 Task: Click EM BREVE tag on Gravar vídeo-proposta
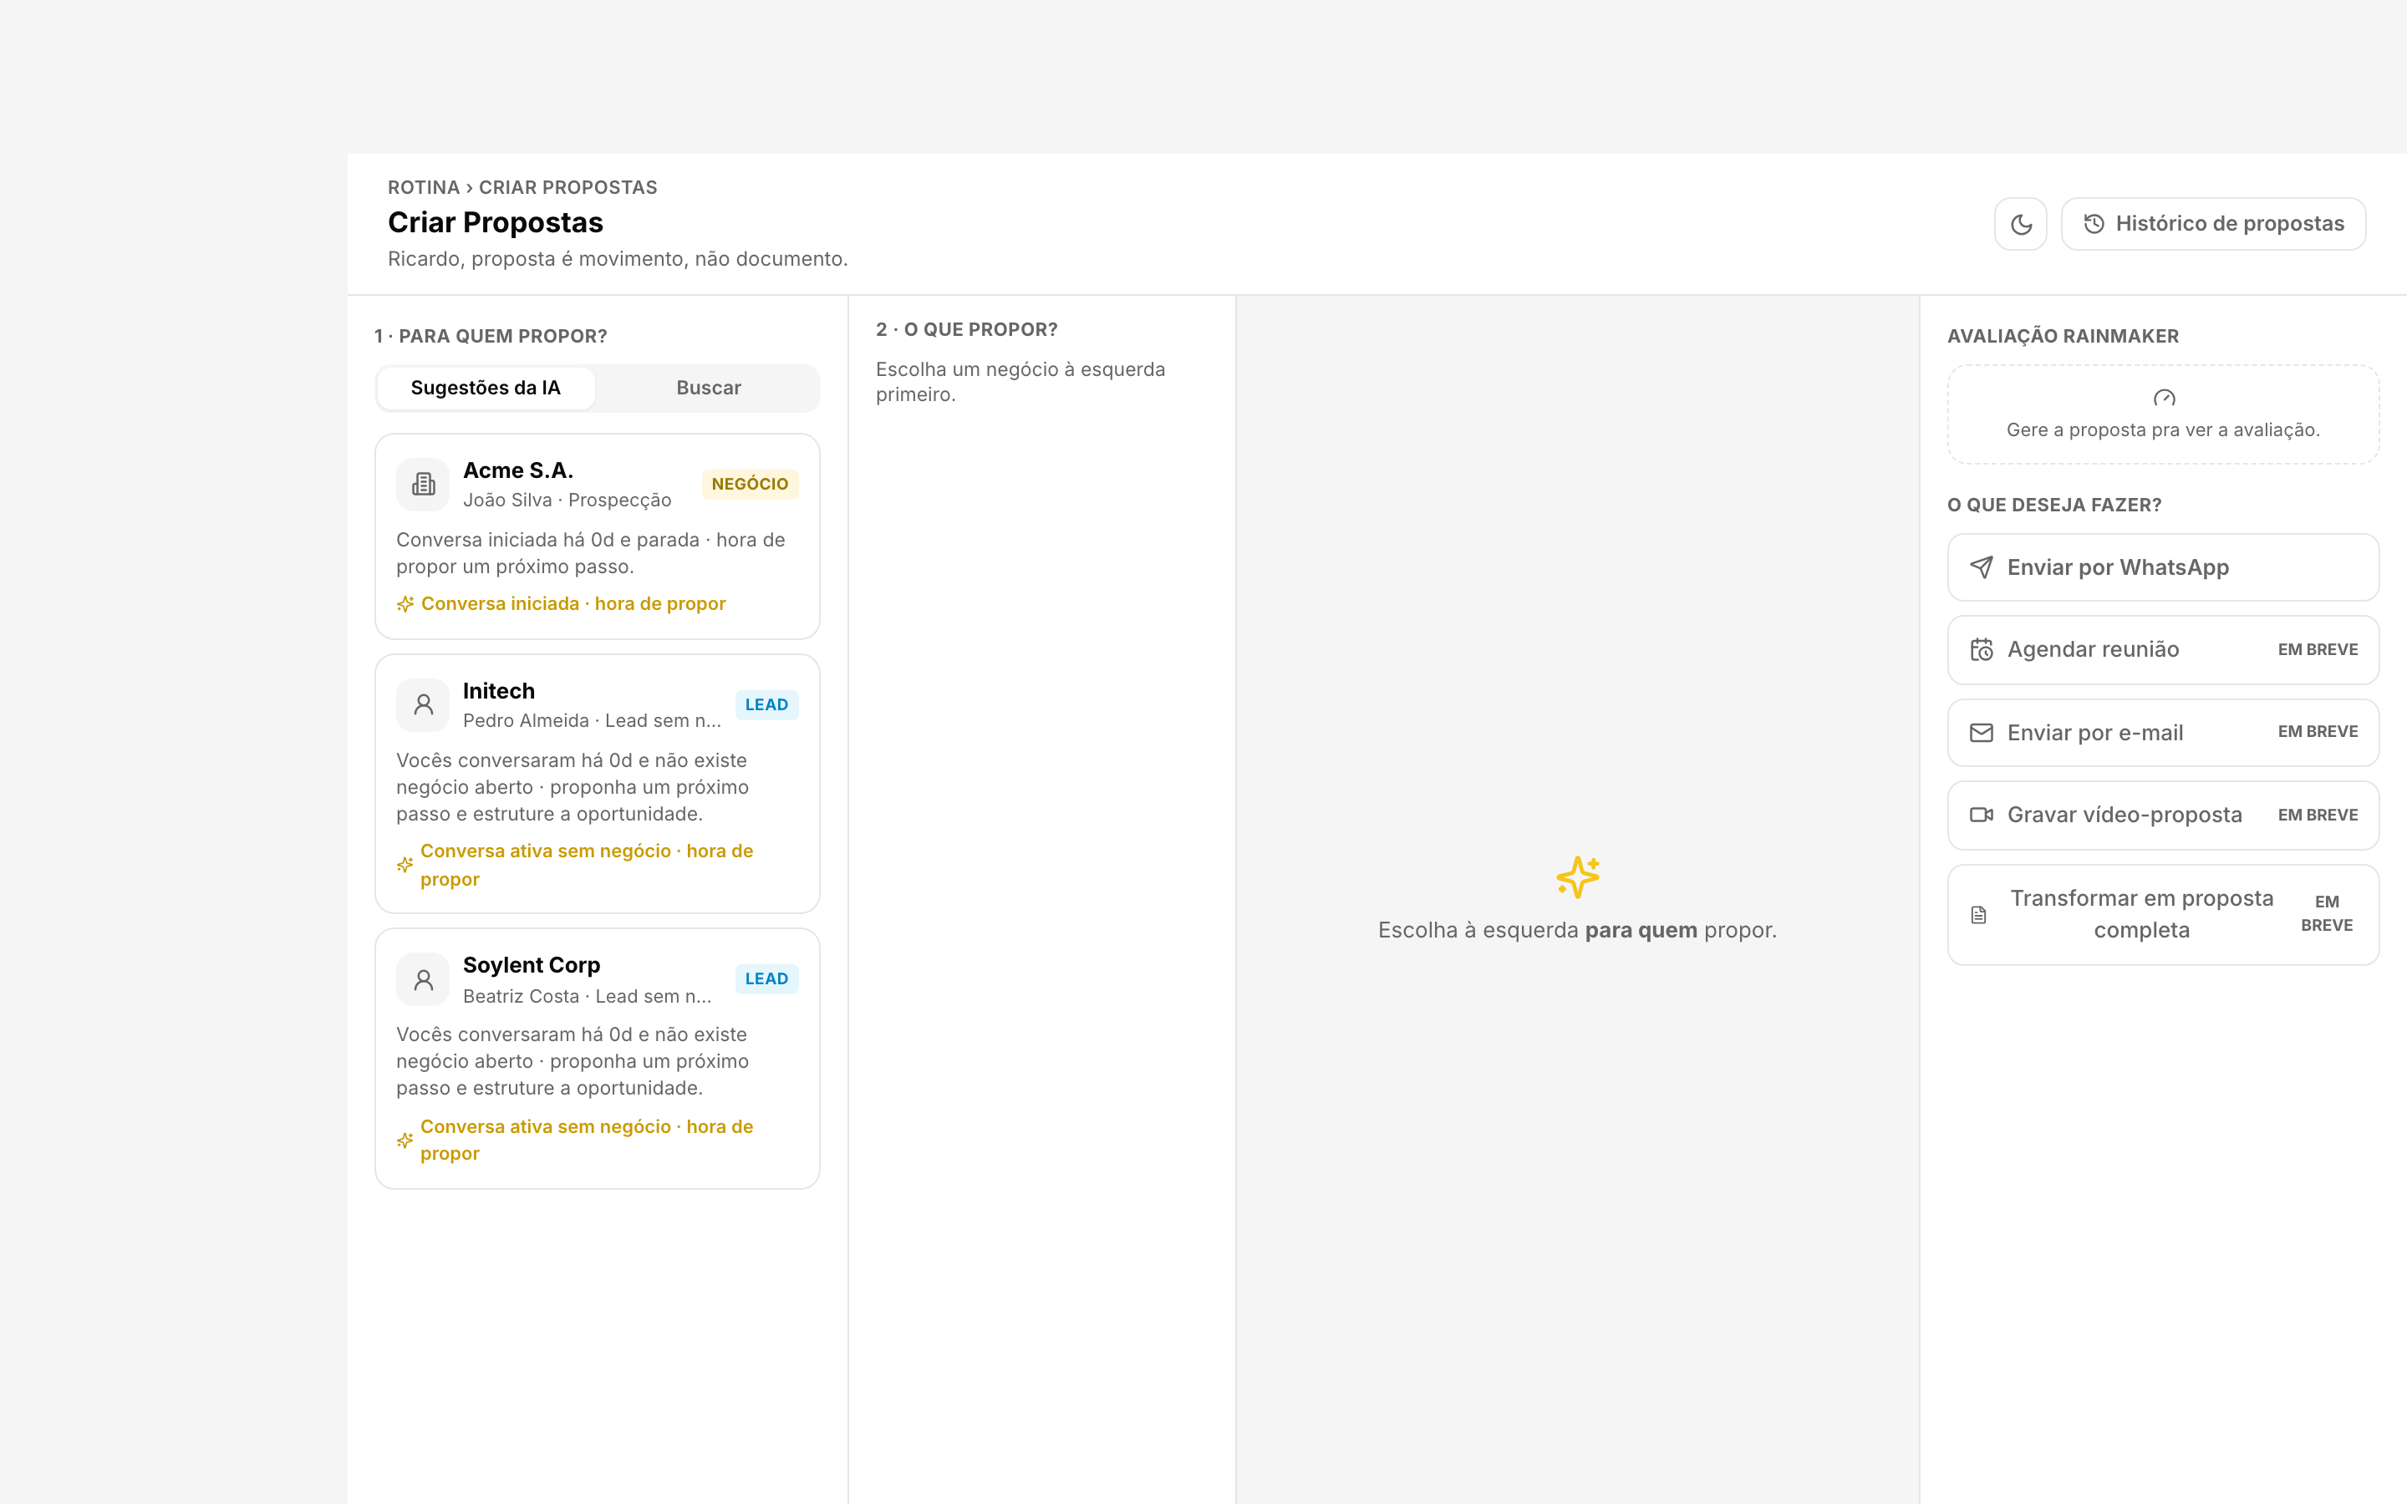click(x=2318, y=815)
